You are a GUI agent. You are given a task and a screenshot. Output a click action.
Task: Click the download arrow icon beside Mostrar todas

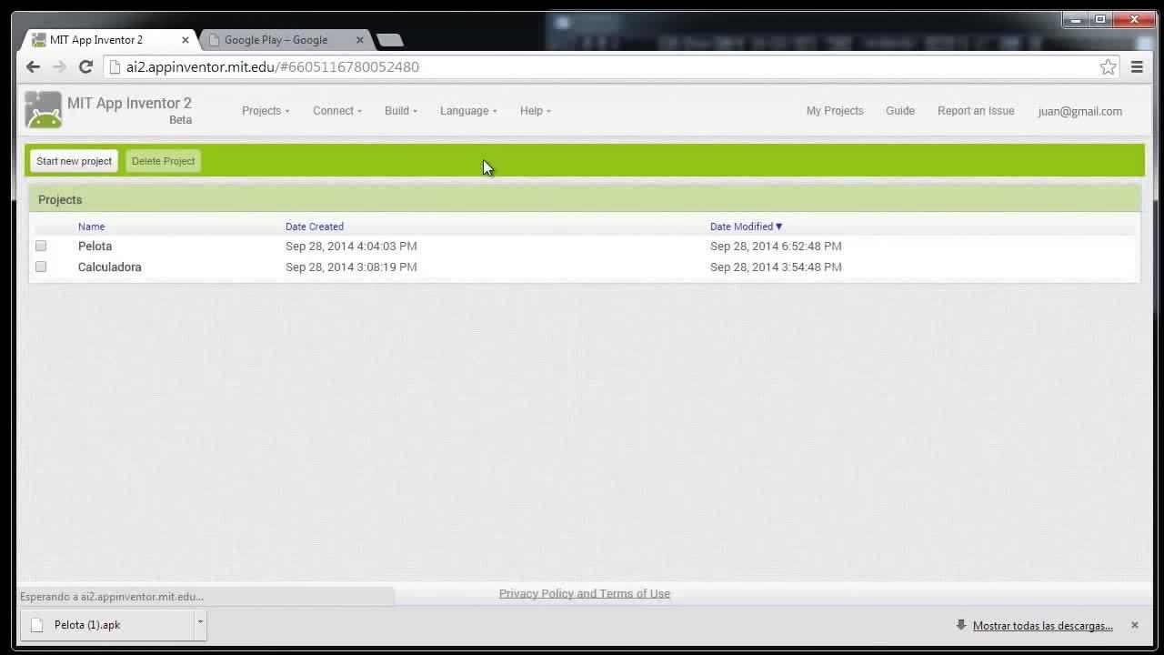tap(961, 625)
